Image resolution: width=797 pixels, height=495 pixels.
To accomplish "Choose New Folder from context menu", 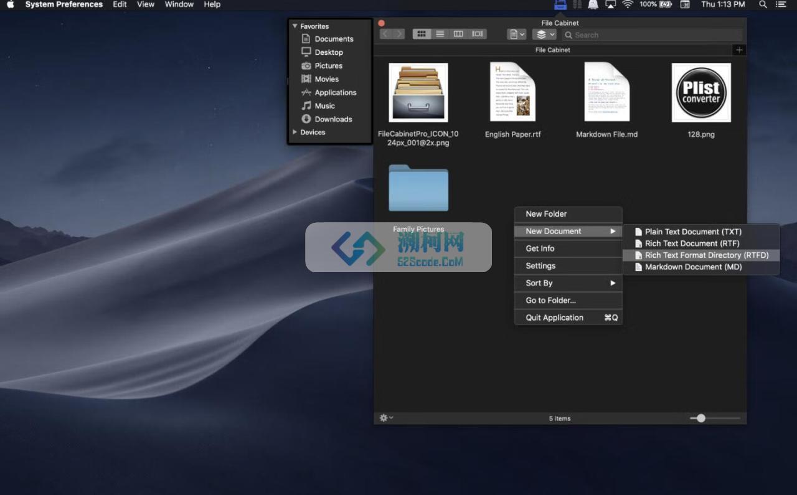I will (568, 214).
